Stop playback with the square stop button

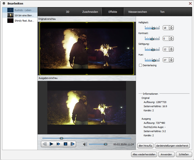tap(65, 144)
